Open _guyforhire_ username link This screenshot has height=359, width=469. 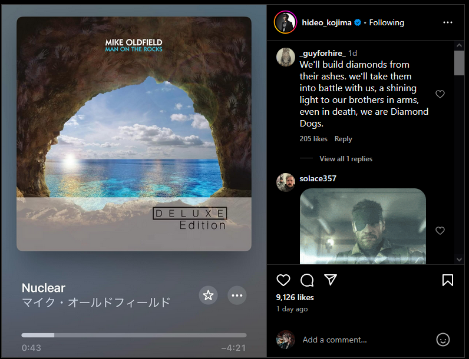tap(322, 53)
